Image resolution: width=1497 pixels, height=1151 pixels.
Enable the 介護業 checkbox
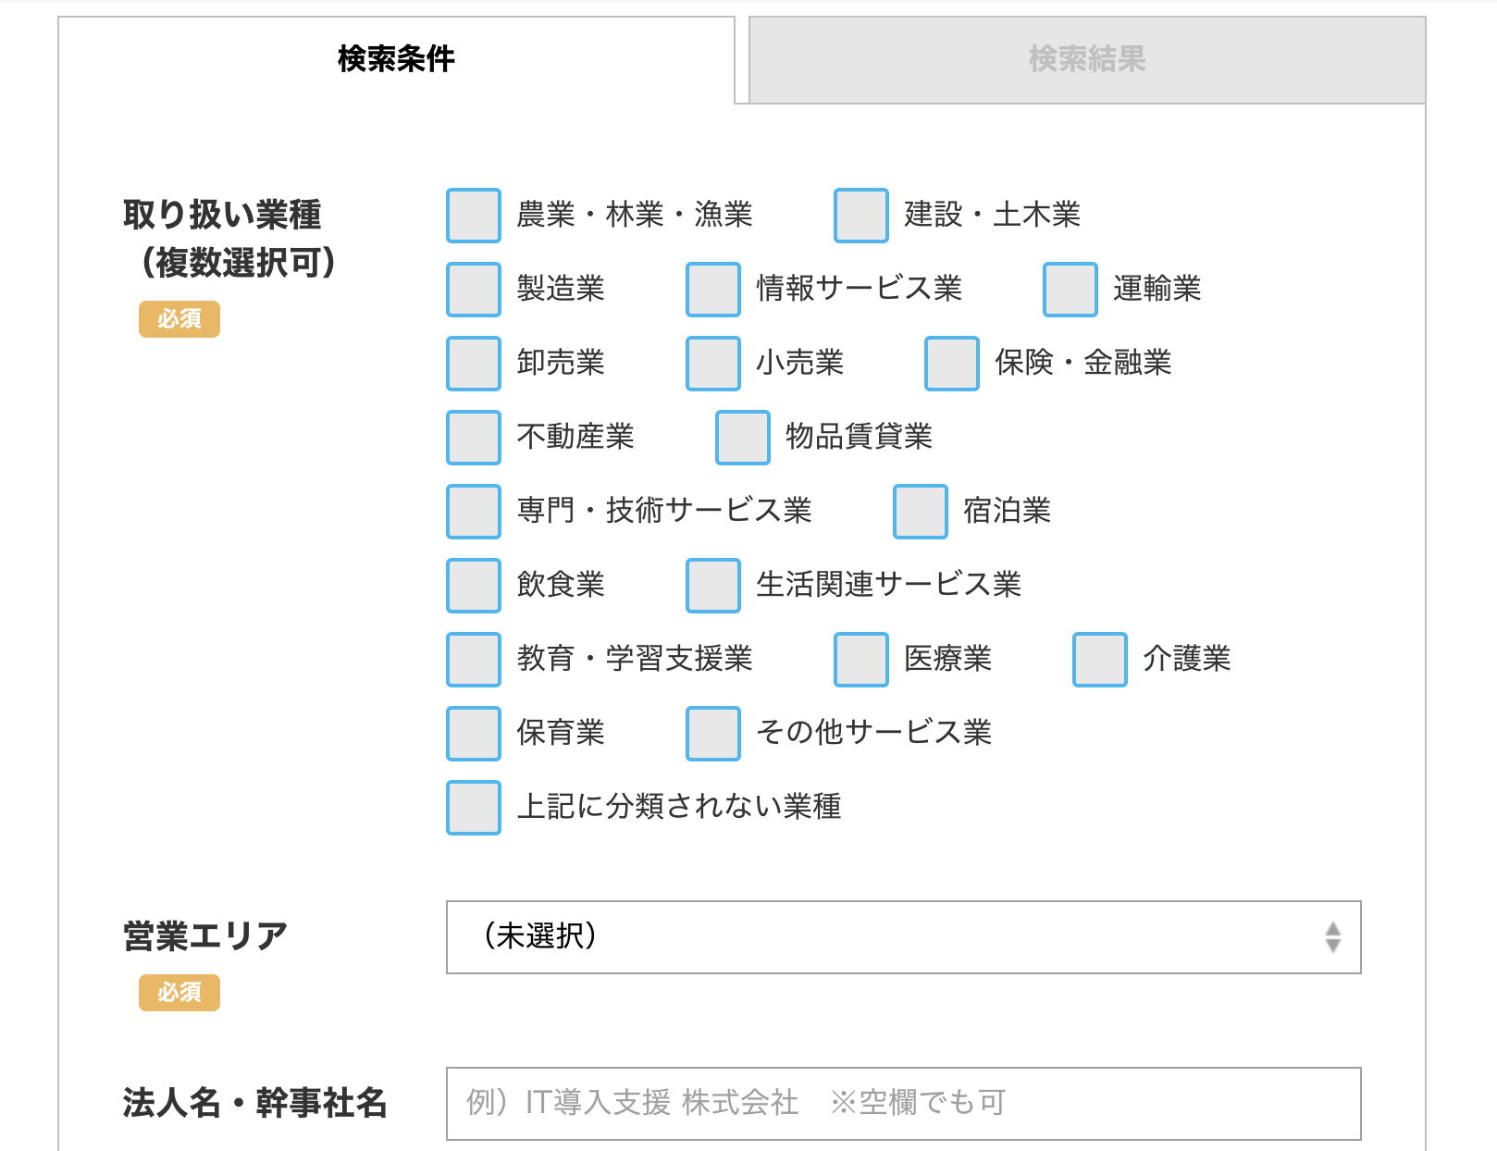point(1100,660)
